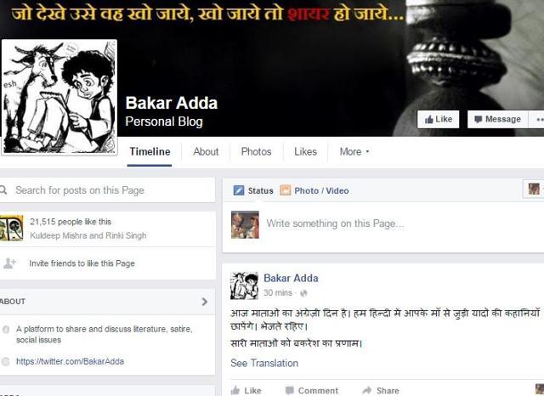
Task: Select the Photo / Video icon
Action: pos(286,190)
